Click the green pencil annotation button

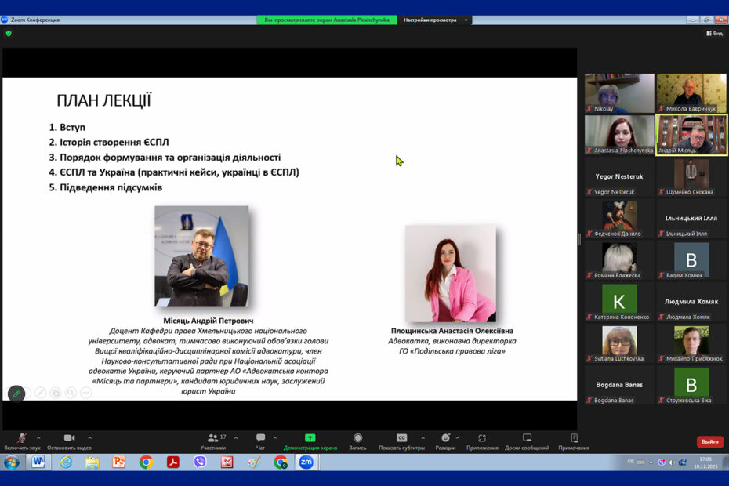tap(16, 393)
